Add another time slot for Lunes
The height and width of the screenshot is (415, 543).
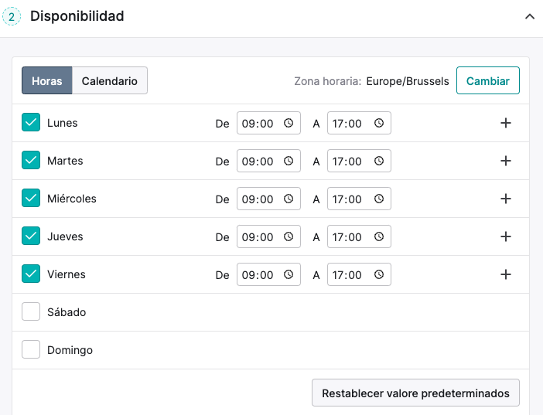point(506,123)
